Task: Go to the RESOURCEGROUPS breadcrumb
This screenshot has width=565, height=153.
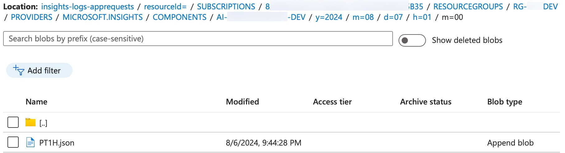Action: (468, 7)
